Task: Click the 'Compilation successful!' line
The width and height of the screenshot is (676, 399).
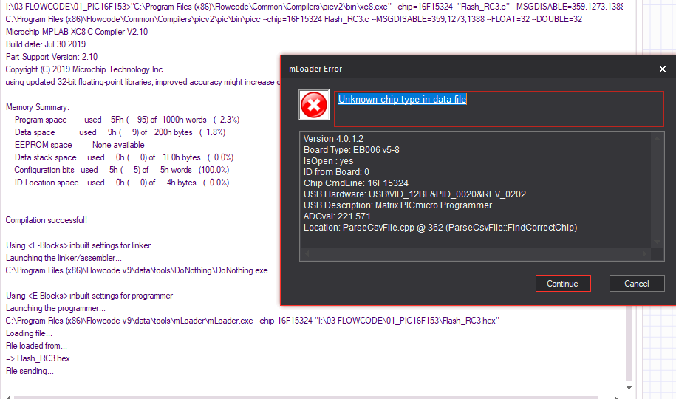Action: [x=46, y=220]
